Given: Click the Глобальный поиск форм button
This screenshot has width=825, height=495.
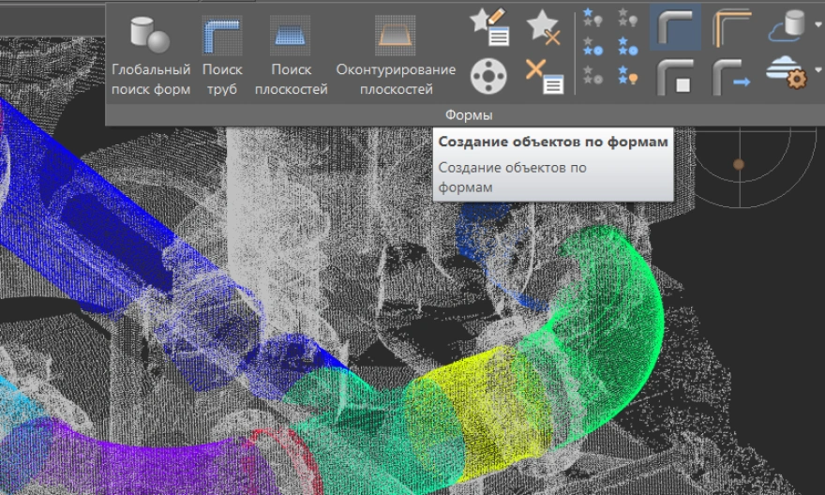Looking at the screenshot, I should [x=151, y=54].
